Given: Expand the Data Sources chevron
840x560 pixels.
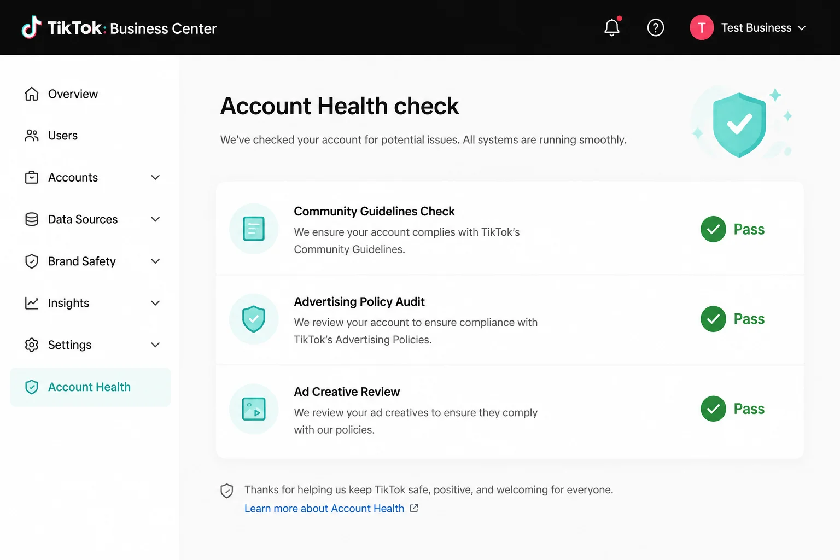Looking at the screenshot, I should click(x=155, y=219).
